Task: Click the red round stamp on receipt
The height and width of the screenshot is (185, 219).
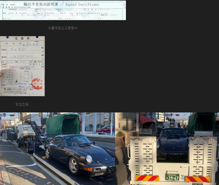Action: coord(37,84)
